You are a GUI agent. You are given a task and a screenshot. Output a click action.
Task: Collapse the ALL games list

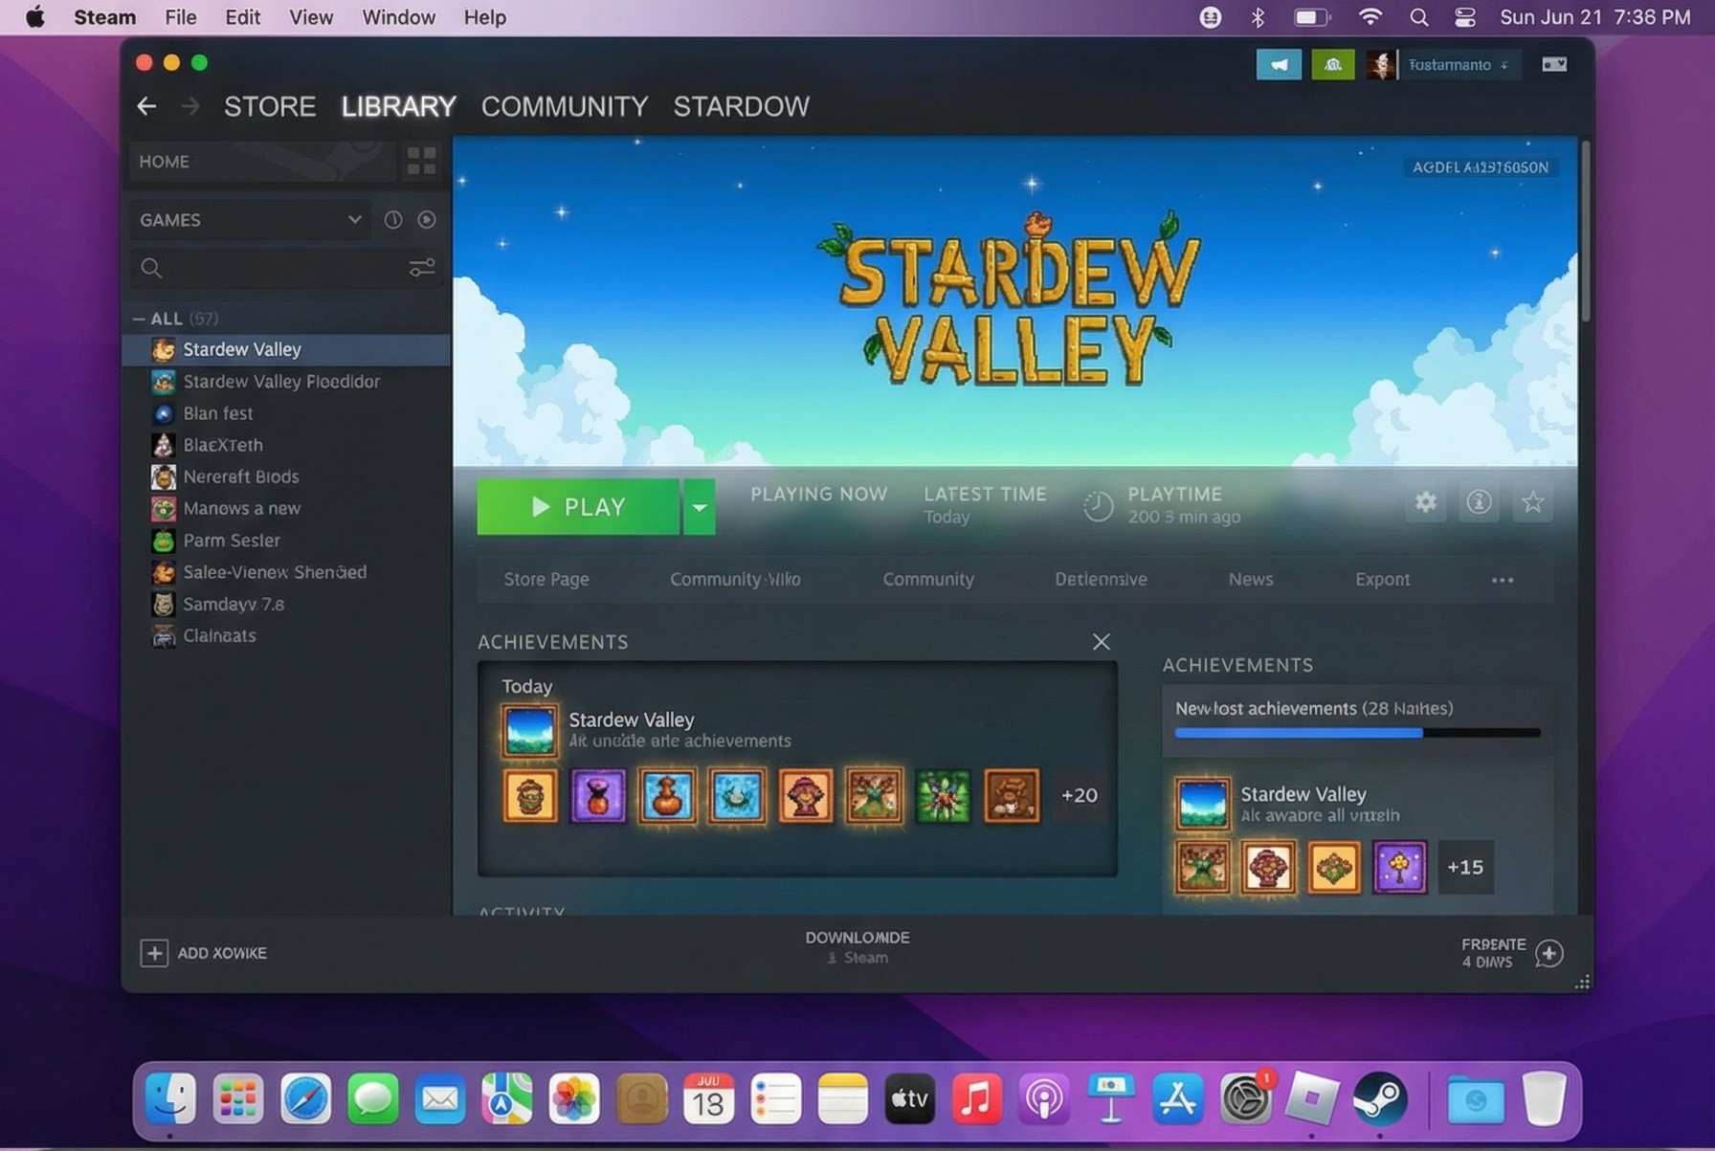(x=139, y=319)
